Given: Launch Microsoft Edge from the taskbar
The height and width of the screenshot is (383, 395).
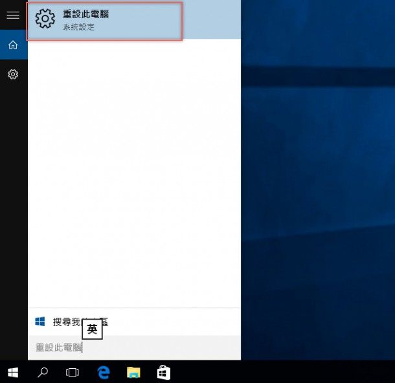Looking at the screenshot, I should [104, 372].
